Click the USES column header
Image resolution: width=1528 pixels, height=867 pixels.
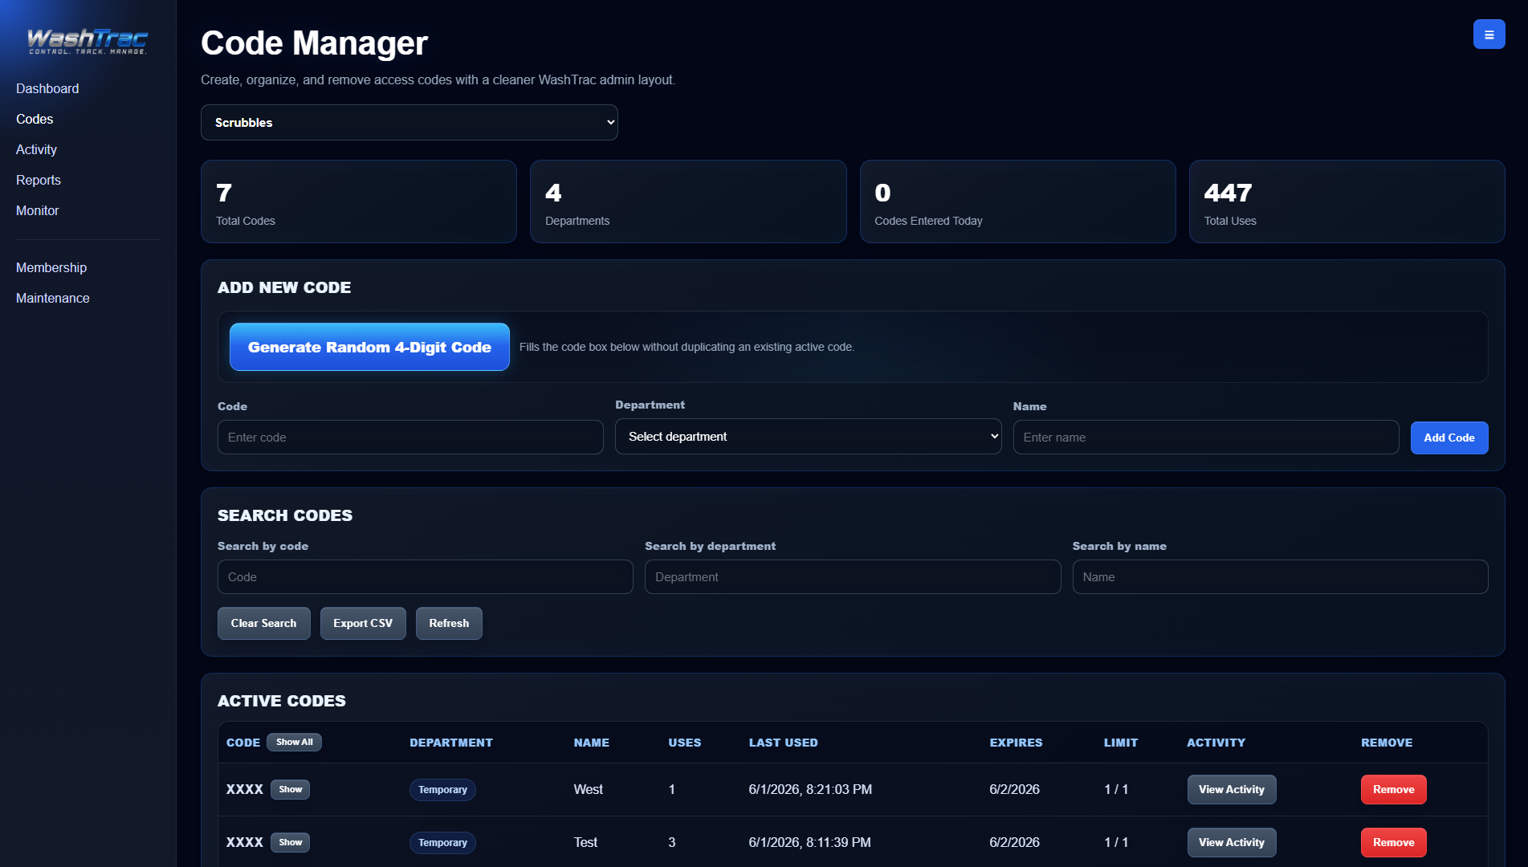684,743
